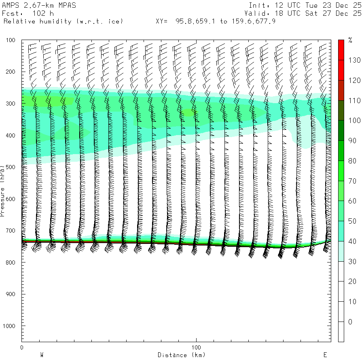This screenshot has width=364, height=364.
Task: Click the 'AMPS 2.67-km MPAS' title text
Action: (x=39, y=6)
